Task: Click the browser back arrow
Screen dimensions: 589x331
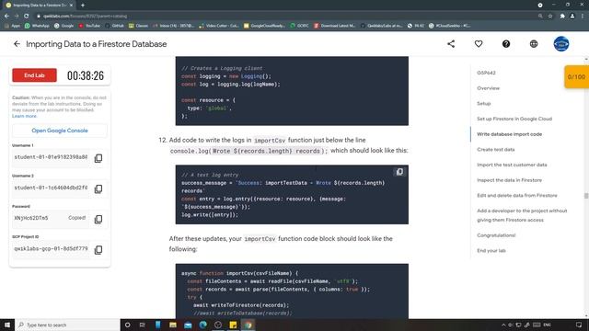Action: tap(6, 17)
